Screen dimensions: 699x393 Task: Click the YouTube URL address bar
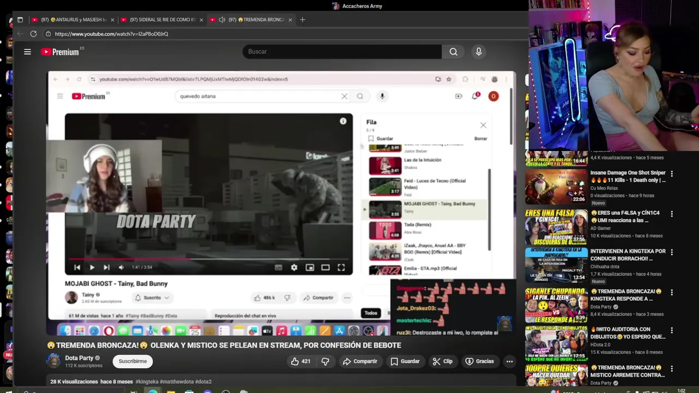point(111,34)
